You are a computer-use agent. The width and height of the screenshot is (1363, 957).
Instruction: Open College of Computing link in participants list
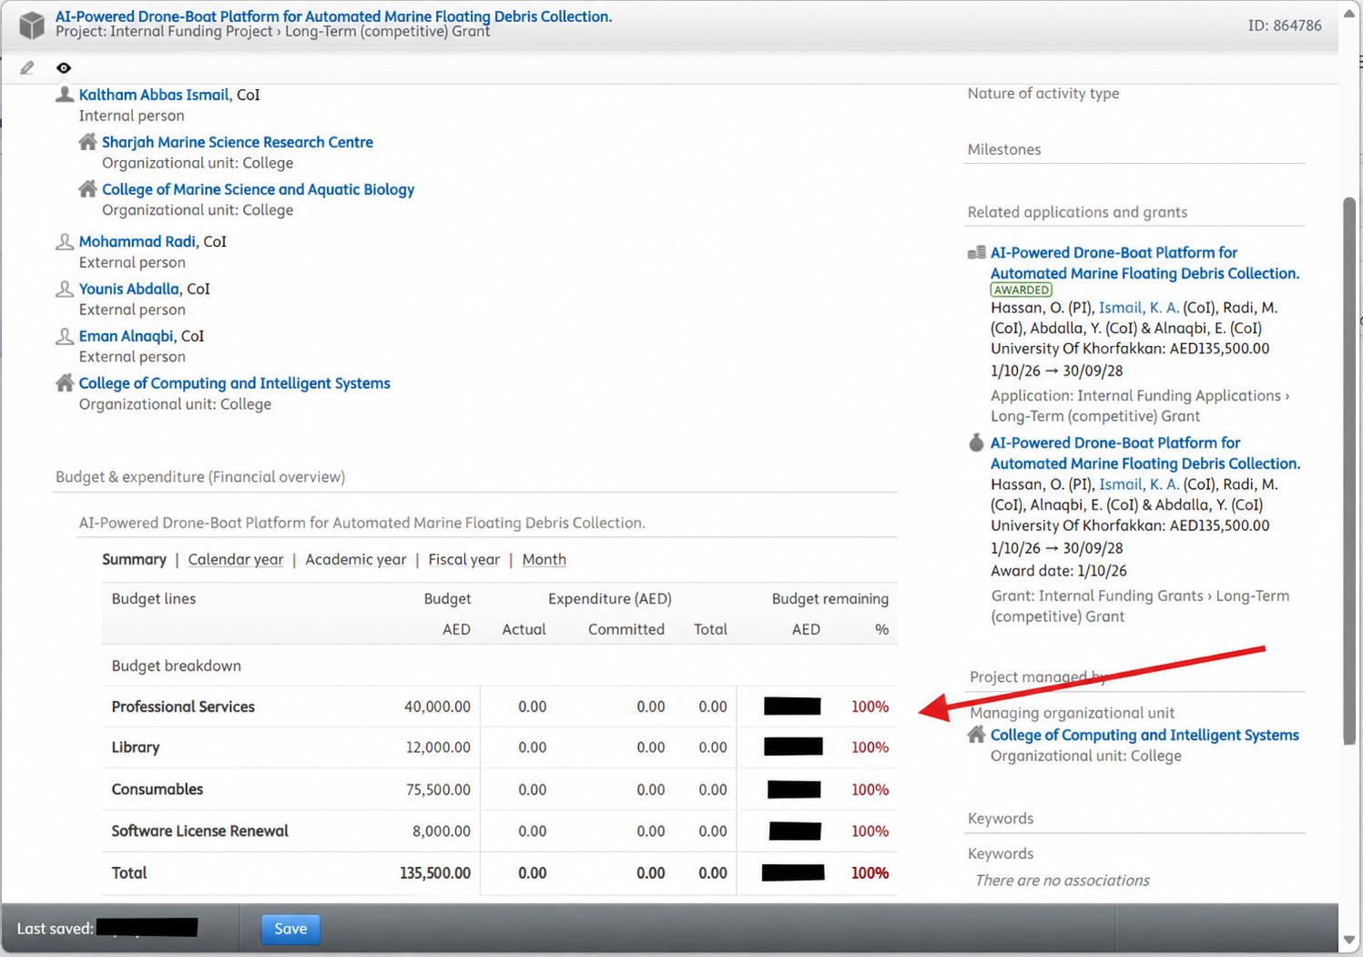234,383
